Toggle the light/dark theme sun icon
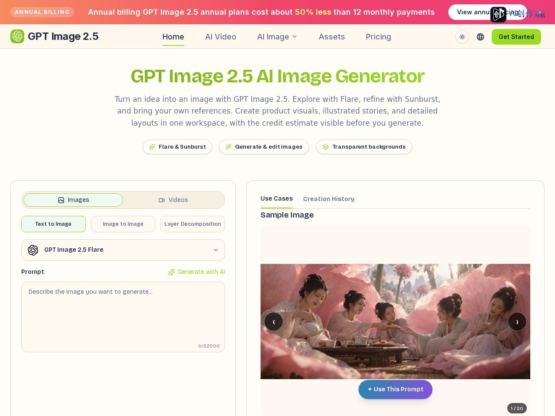 pos(462,37)
